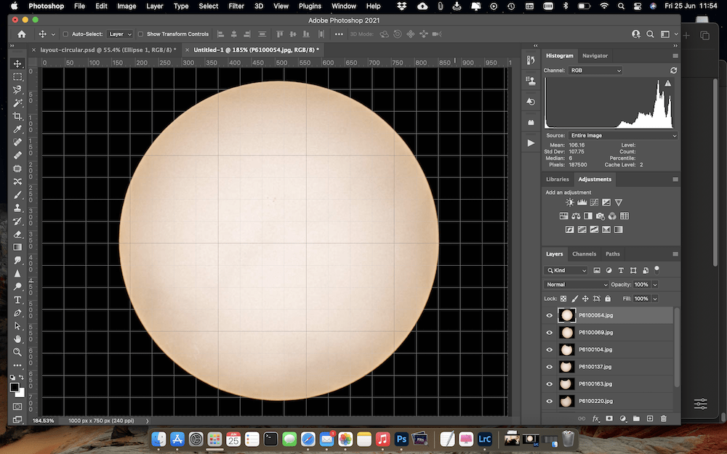The width and height of the screenshot is (727, 454).
Task: Expand the Fill slider arrow
Action: [x=655, y=299]
